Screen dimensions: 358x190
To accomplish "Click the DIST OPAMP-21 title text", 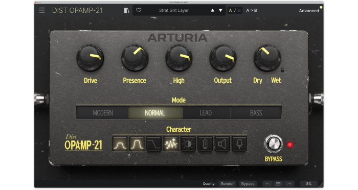I will tap(77, 11).
